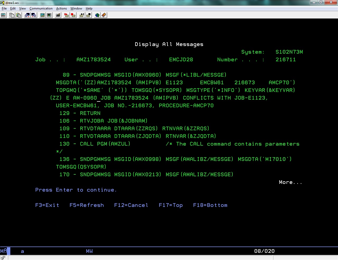338x260 pixels.
Task: Select the Paste toolbar icon
Action: pyautogui.click(x=18, y=15)
